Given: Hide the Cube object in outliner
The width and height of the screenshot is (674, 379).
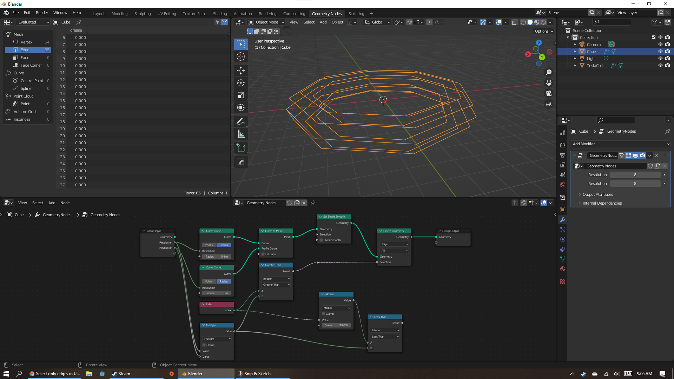Looking at the screenshot, I should (x=660, y=51).
